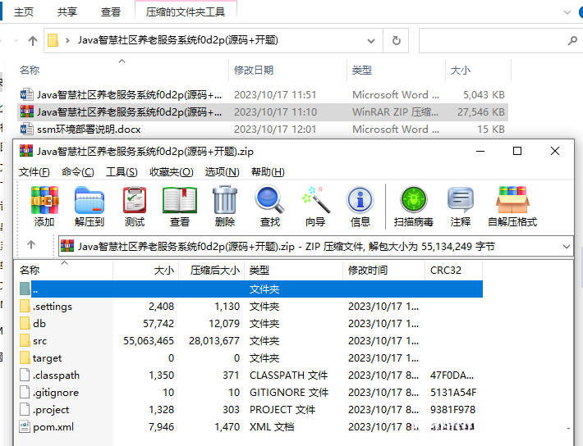This screenshot has width=583, height=446.
Task: Click the SFX (自解压格式) toolbar icon
Action: [512, 200]
